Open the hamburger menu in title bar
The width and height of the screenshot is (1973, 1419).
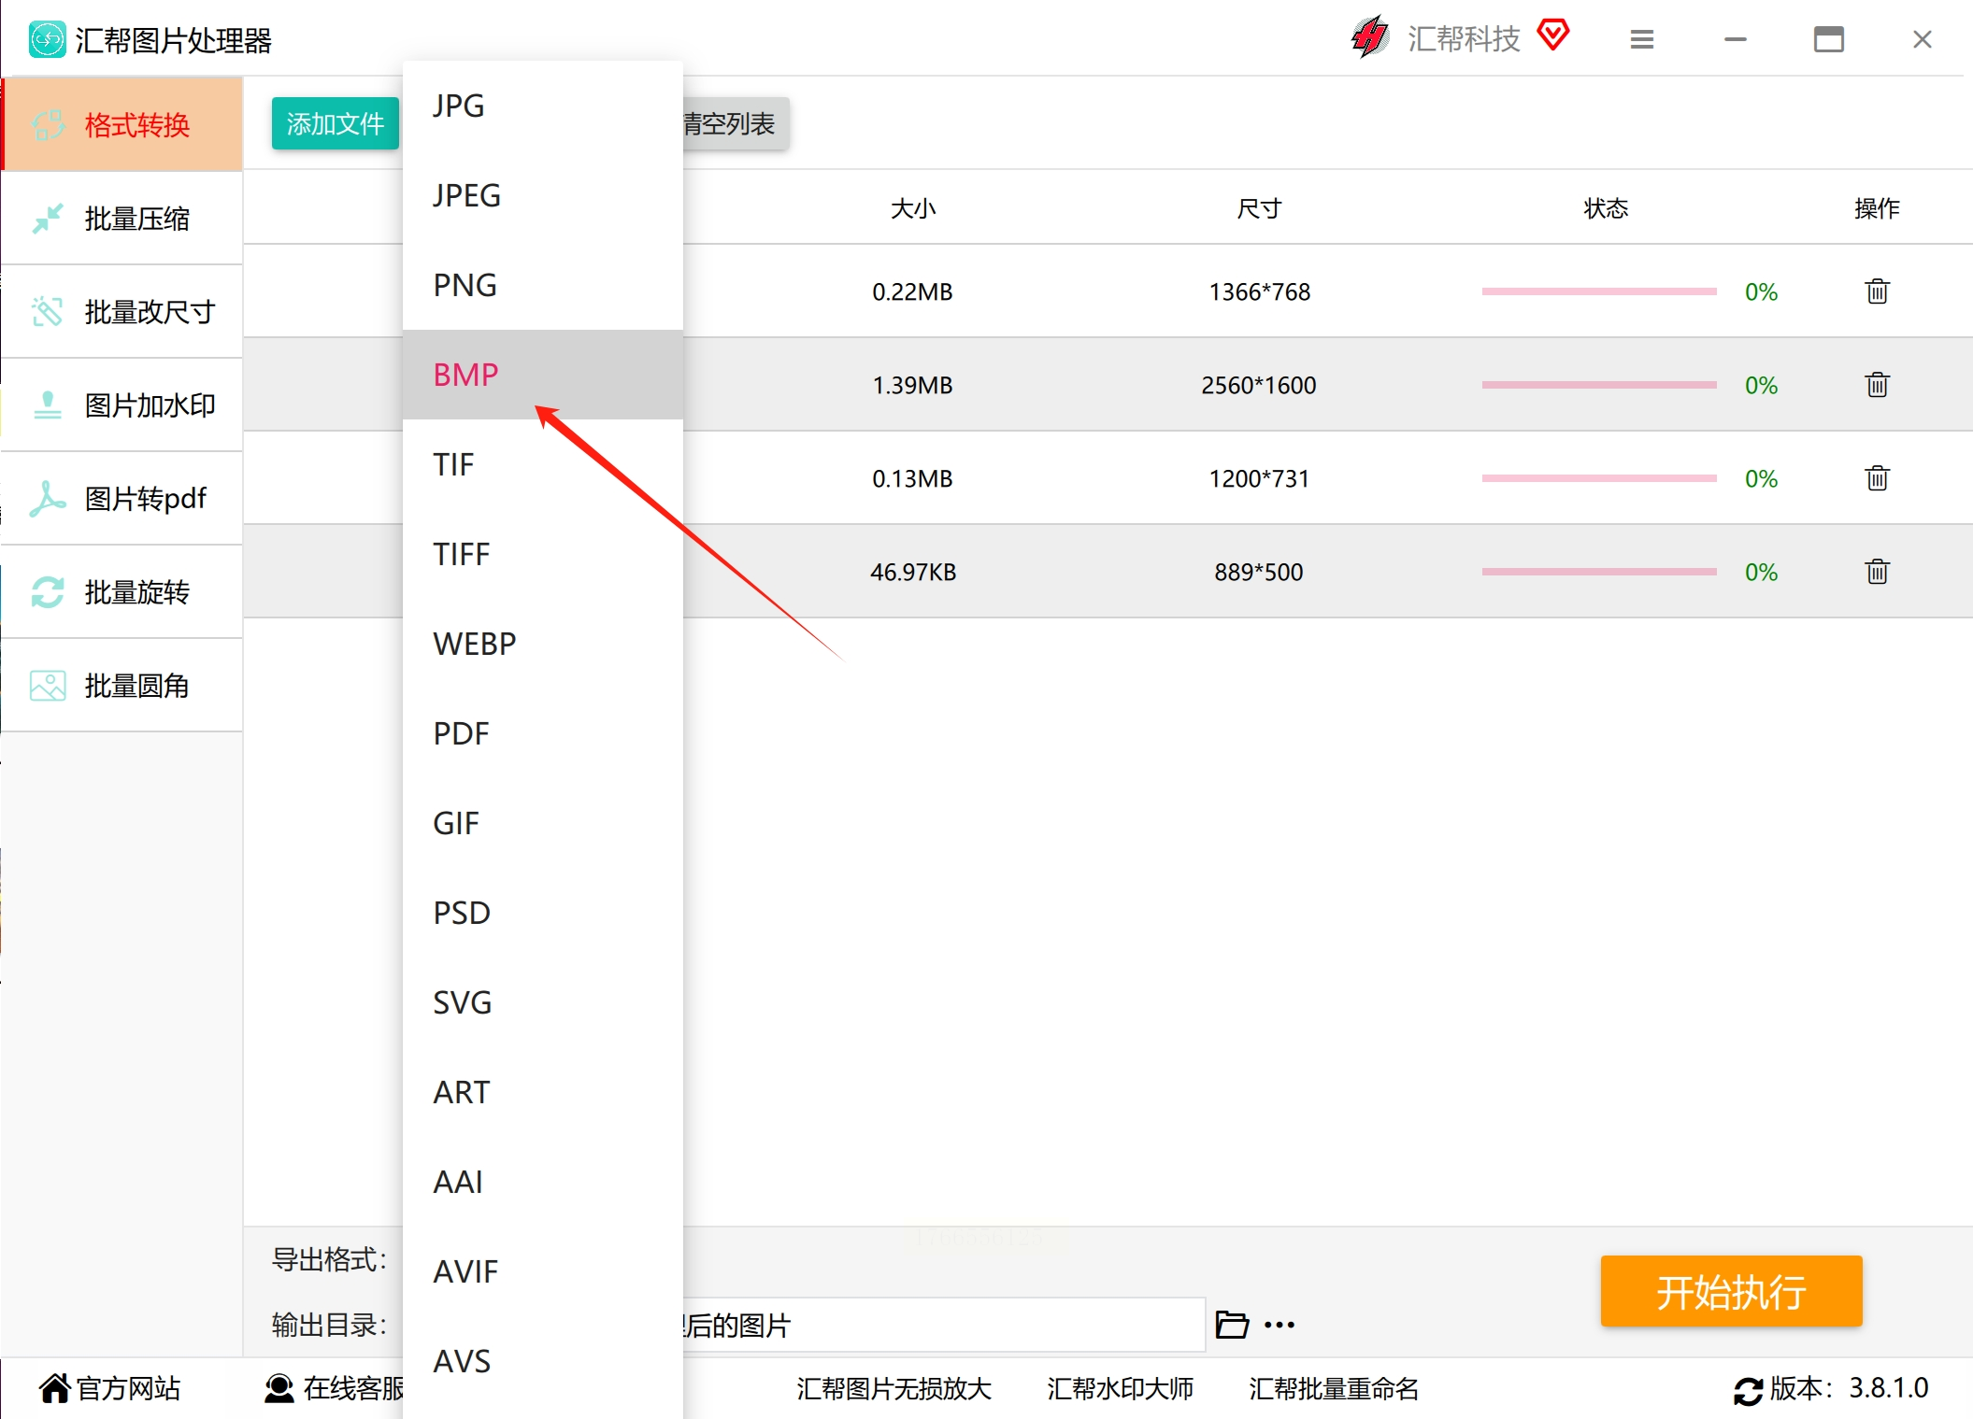[1642, 39]
